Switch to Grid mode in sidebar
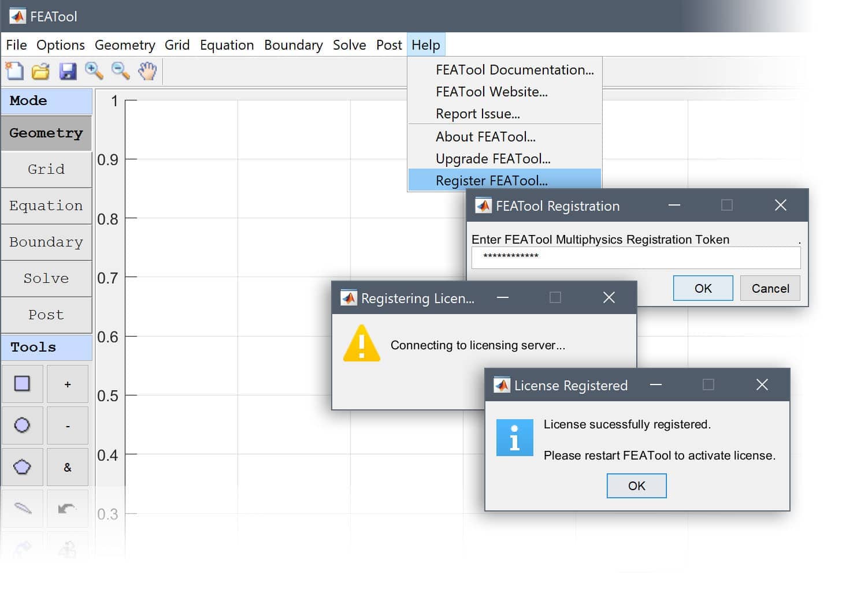The image size is (857, 601). click(x=46, y=170)
